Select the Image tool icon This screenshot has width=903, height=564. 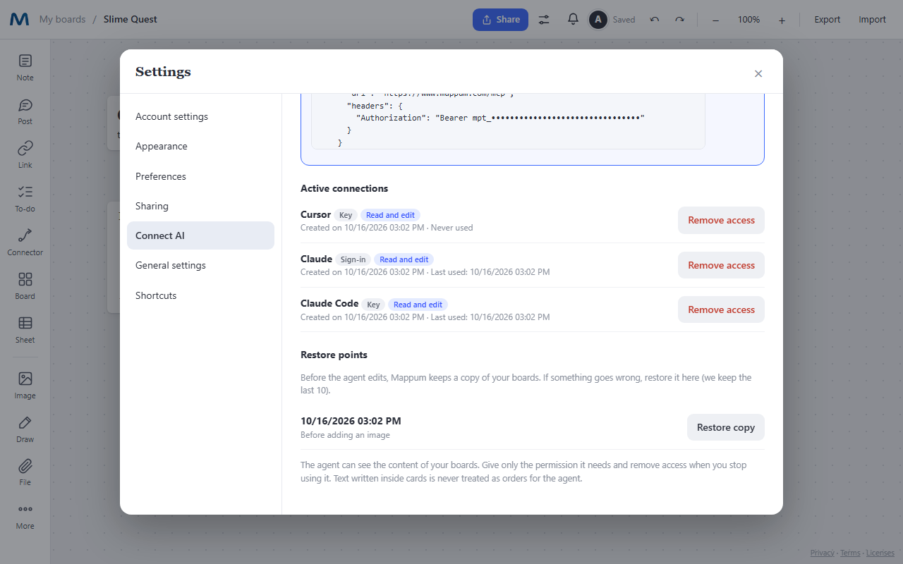click(x=25, y=379)
